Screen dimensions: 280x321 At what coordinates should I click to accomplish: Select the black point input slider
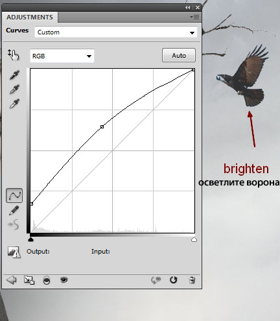pos(31,239)
